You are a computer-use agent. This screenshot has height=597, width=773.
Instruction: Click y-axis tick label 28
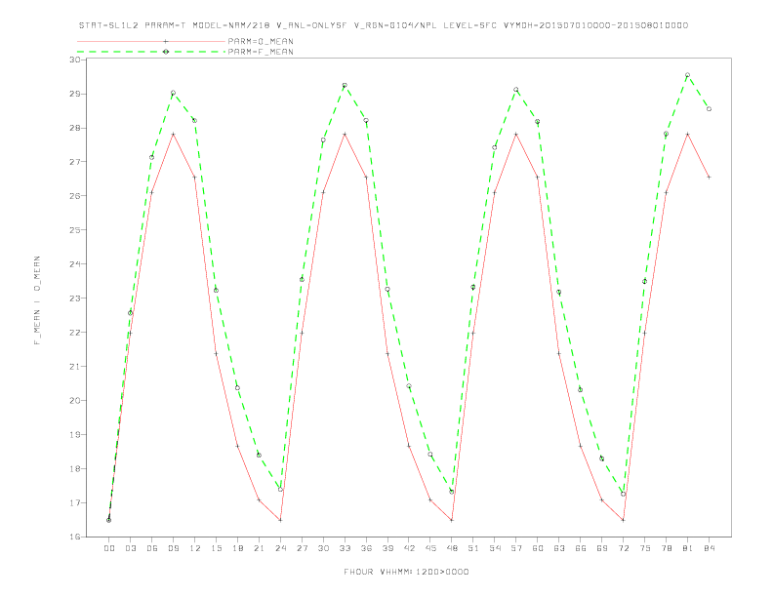coord(75,128)
